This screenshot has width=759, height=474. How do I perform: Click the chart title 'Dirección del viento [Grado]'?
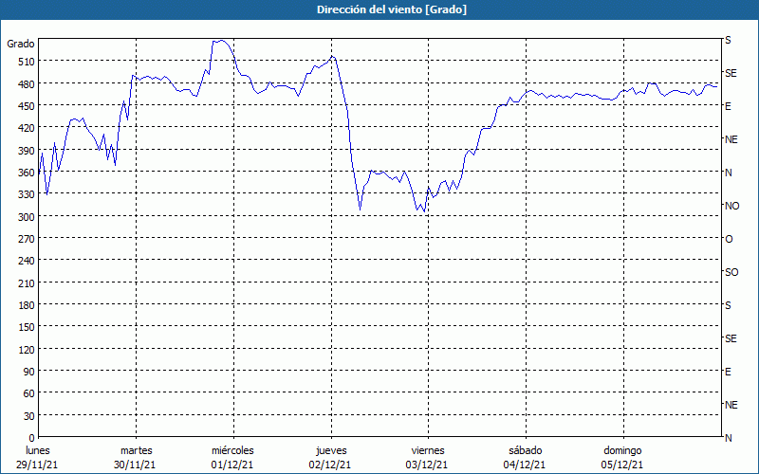(x=392, y=9)
